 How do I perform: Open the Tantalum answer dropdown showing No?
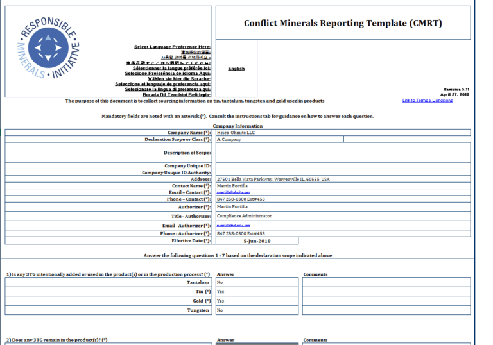point(257,282)
